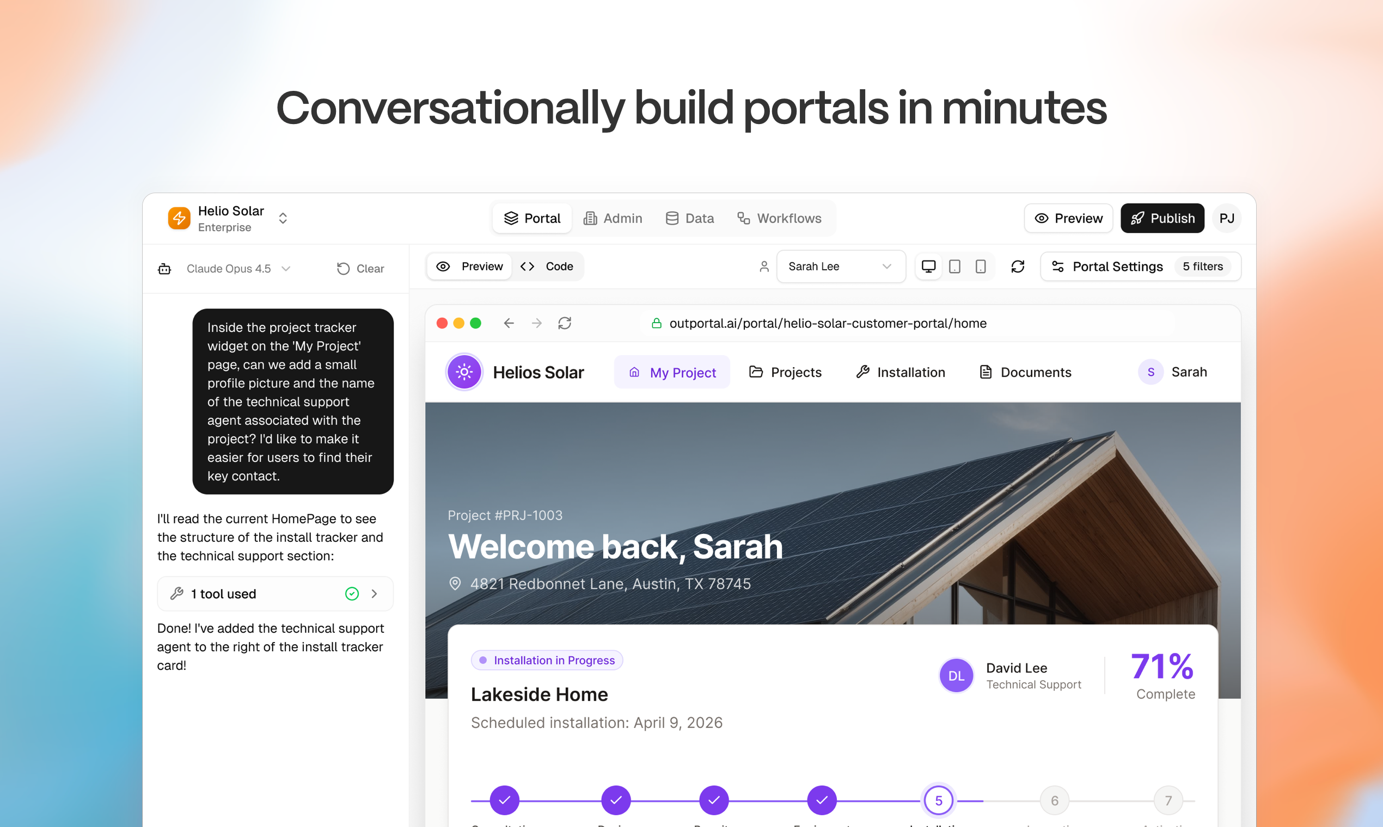Expand the Helio Solar workspace switcher

[x=283, y=218]
